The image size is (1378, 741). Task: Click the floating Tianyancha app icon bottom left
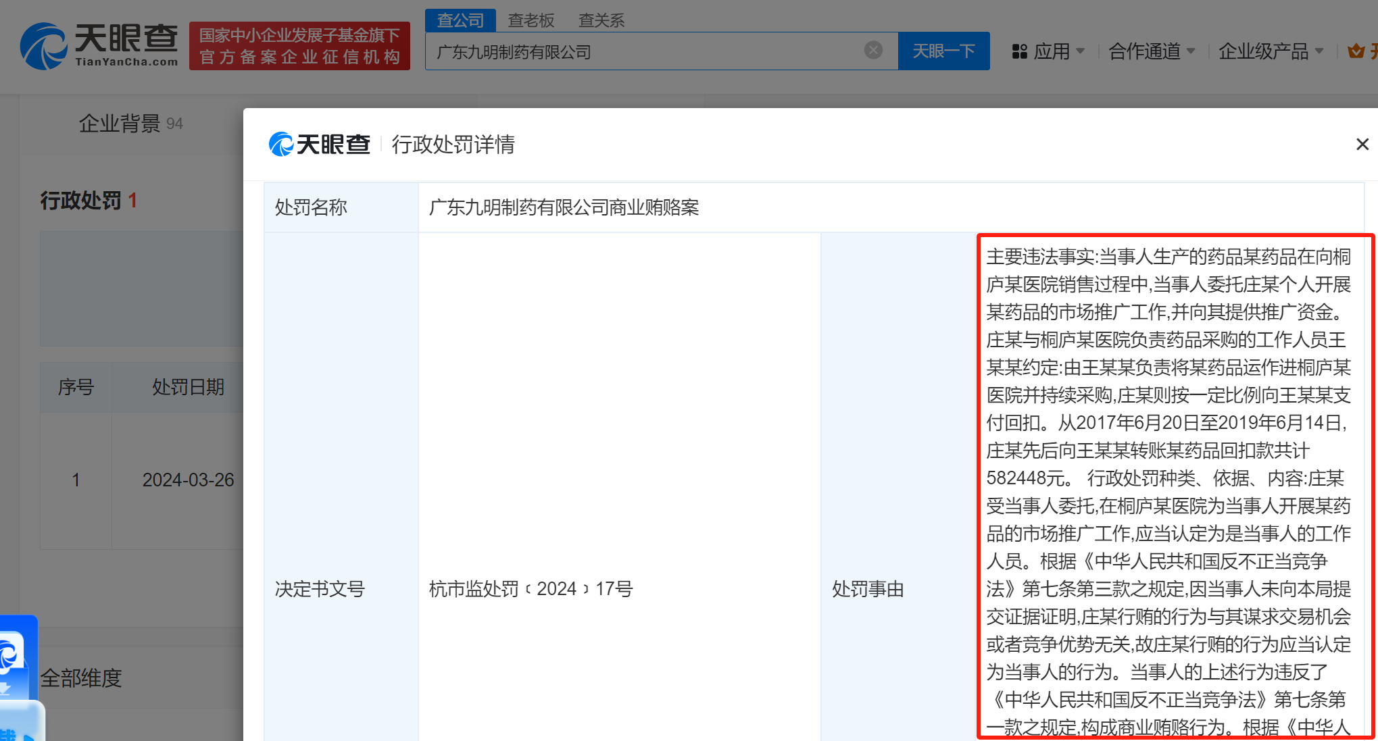(x=14, y=655)
